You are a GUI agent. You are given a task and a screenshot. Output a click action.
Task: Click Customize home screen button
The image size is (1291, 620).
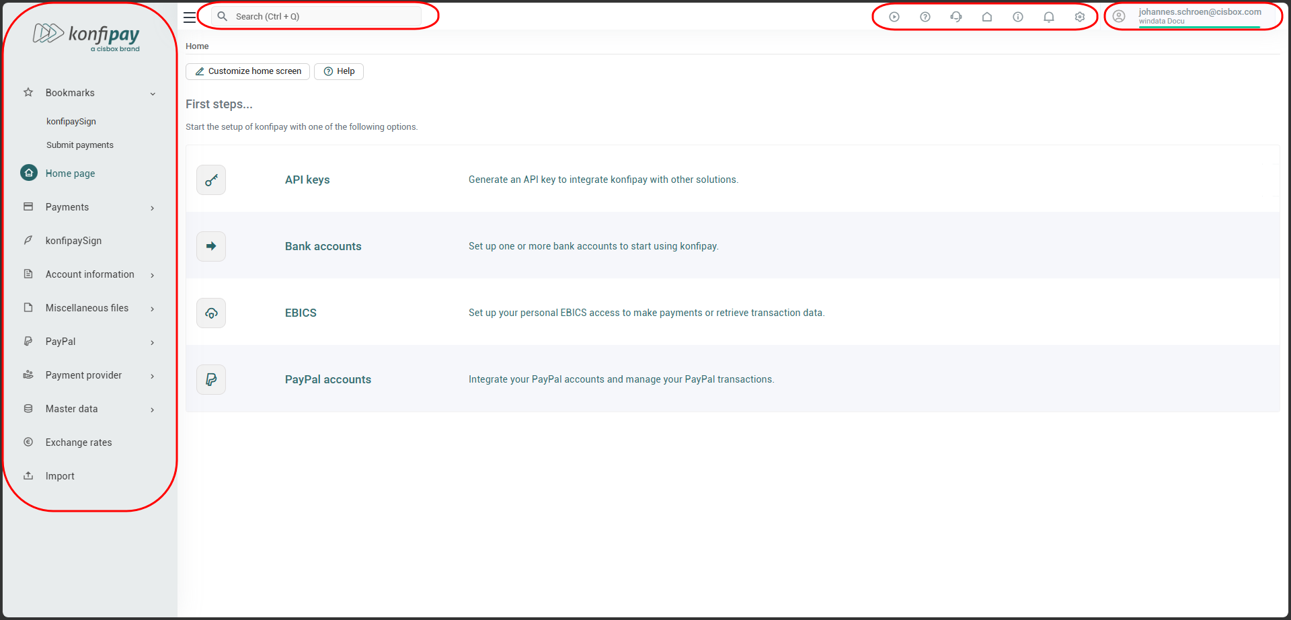[x=247, y=71]
